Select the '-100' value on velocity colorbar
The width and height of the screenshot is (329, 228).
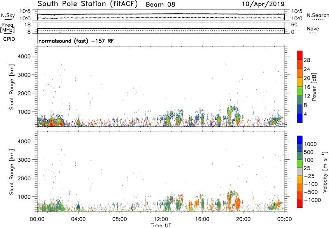[x=311, y=184]
